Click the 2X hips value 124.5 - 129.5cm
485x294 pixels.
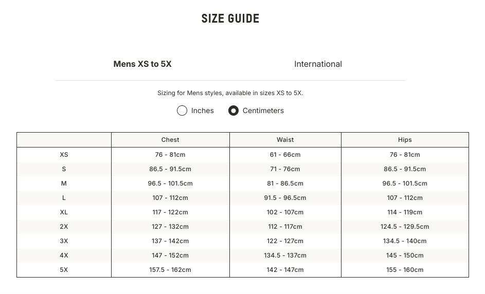(x=405, y=227)
